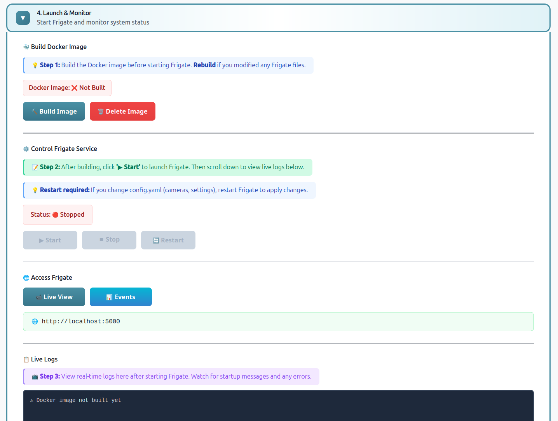Click the red X Not Built icon
558x421 pixels.
tap(74, 88)
